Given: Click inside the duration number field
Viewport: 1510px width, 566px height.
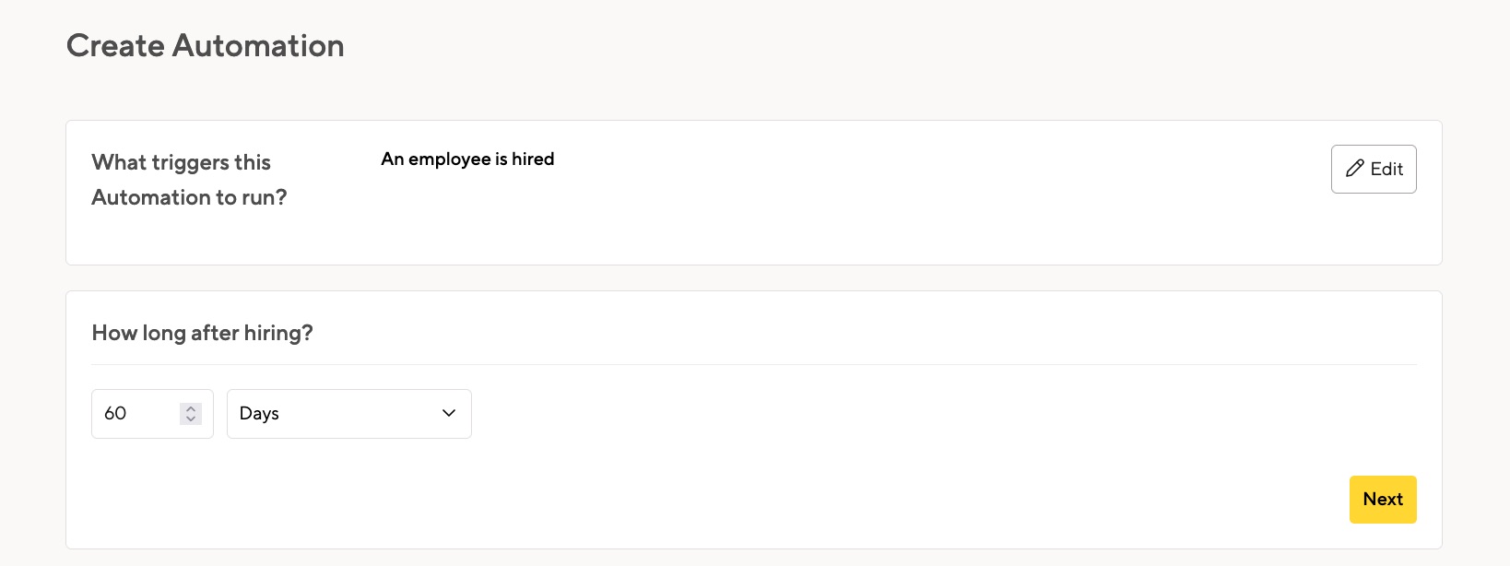Looking at the screenshot, I should tap(138, 414).
